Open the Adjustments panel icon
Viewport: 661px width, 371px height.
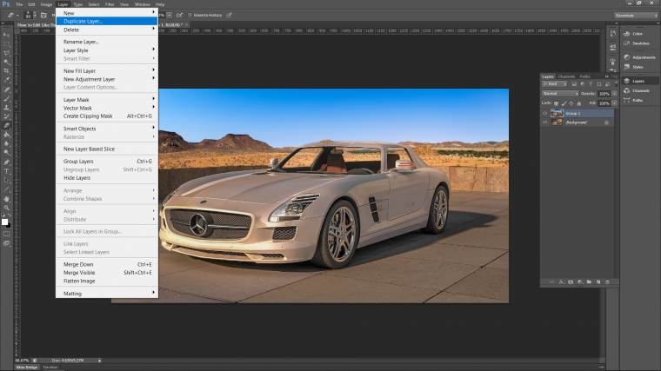pos(627,57)
